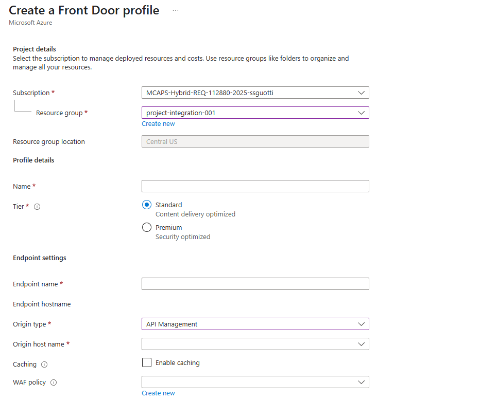Select the Standard tier radio button

147,205
